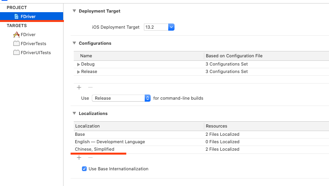Select the FDriver app target icon
This screenshot has width=329, height=186.
[x=16, y=35]
